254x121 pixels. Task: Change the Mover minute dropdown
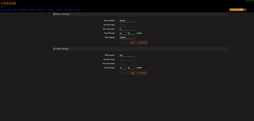tap(131, 33)
